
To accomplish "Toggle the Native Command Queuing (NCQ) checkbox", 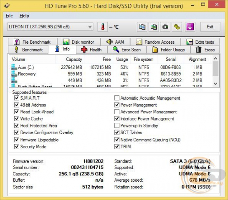I will [x=117, y=140].
